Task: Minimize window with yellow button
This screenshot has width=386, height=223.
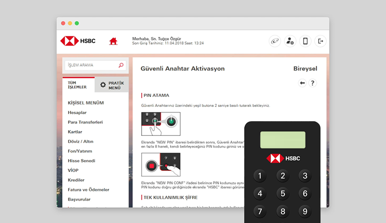Action: 70,23
